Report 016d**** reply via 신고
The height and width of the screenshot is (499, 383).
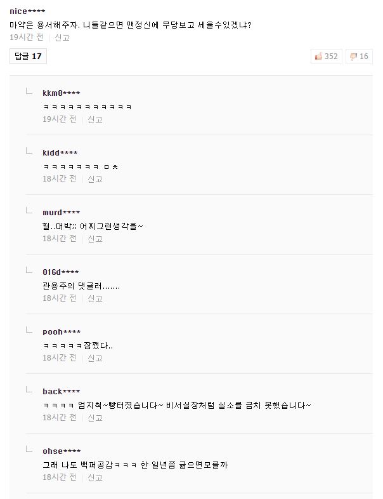(x=95, y=298)
